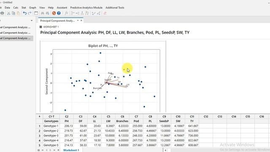Click the Cut scissors icon
Viewport: 270px width, 152px height.
coord(8,13)
